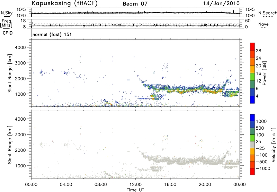The height and width of the screenshot is (192, 277).
Task: Click the '500' Velocity colorbar label
Action: (260, 128)
